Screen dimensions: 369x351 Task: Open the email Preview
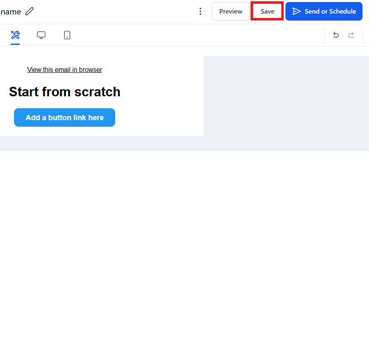[x=230, y=12]
